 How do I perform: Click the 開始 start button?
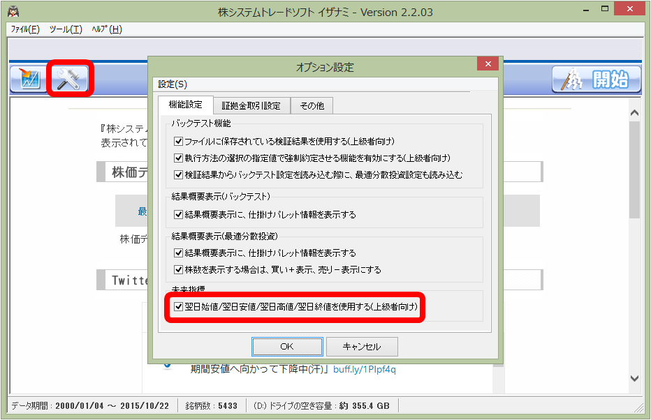pyautogui.click(x=597, y=80)
